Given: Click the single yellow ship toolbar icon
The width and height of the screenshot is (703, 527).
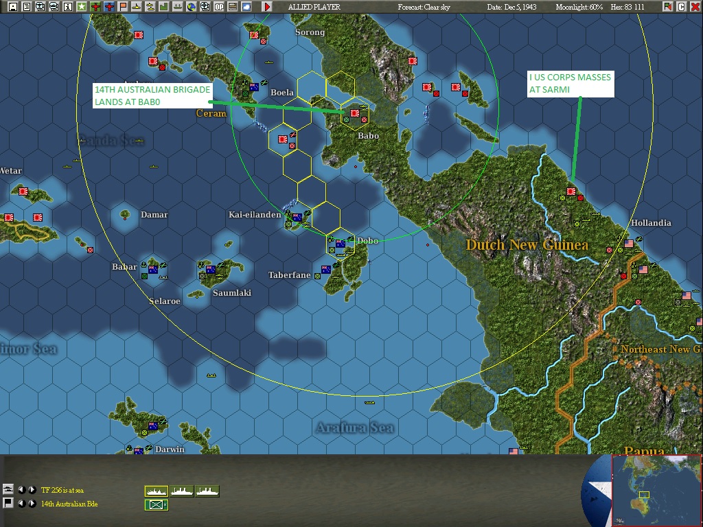Looking at the screenshot, I should tap(137, 7).
